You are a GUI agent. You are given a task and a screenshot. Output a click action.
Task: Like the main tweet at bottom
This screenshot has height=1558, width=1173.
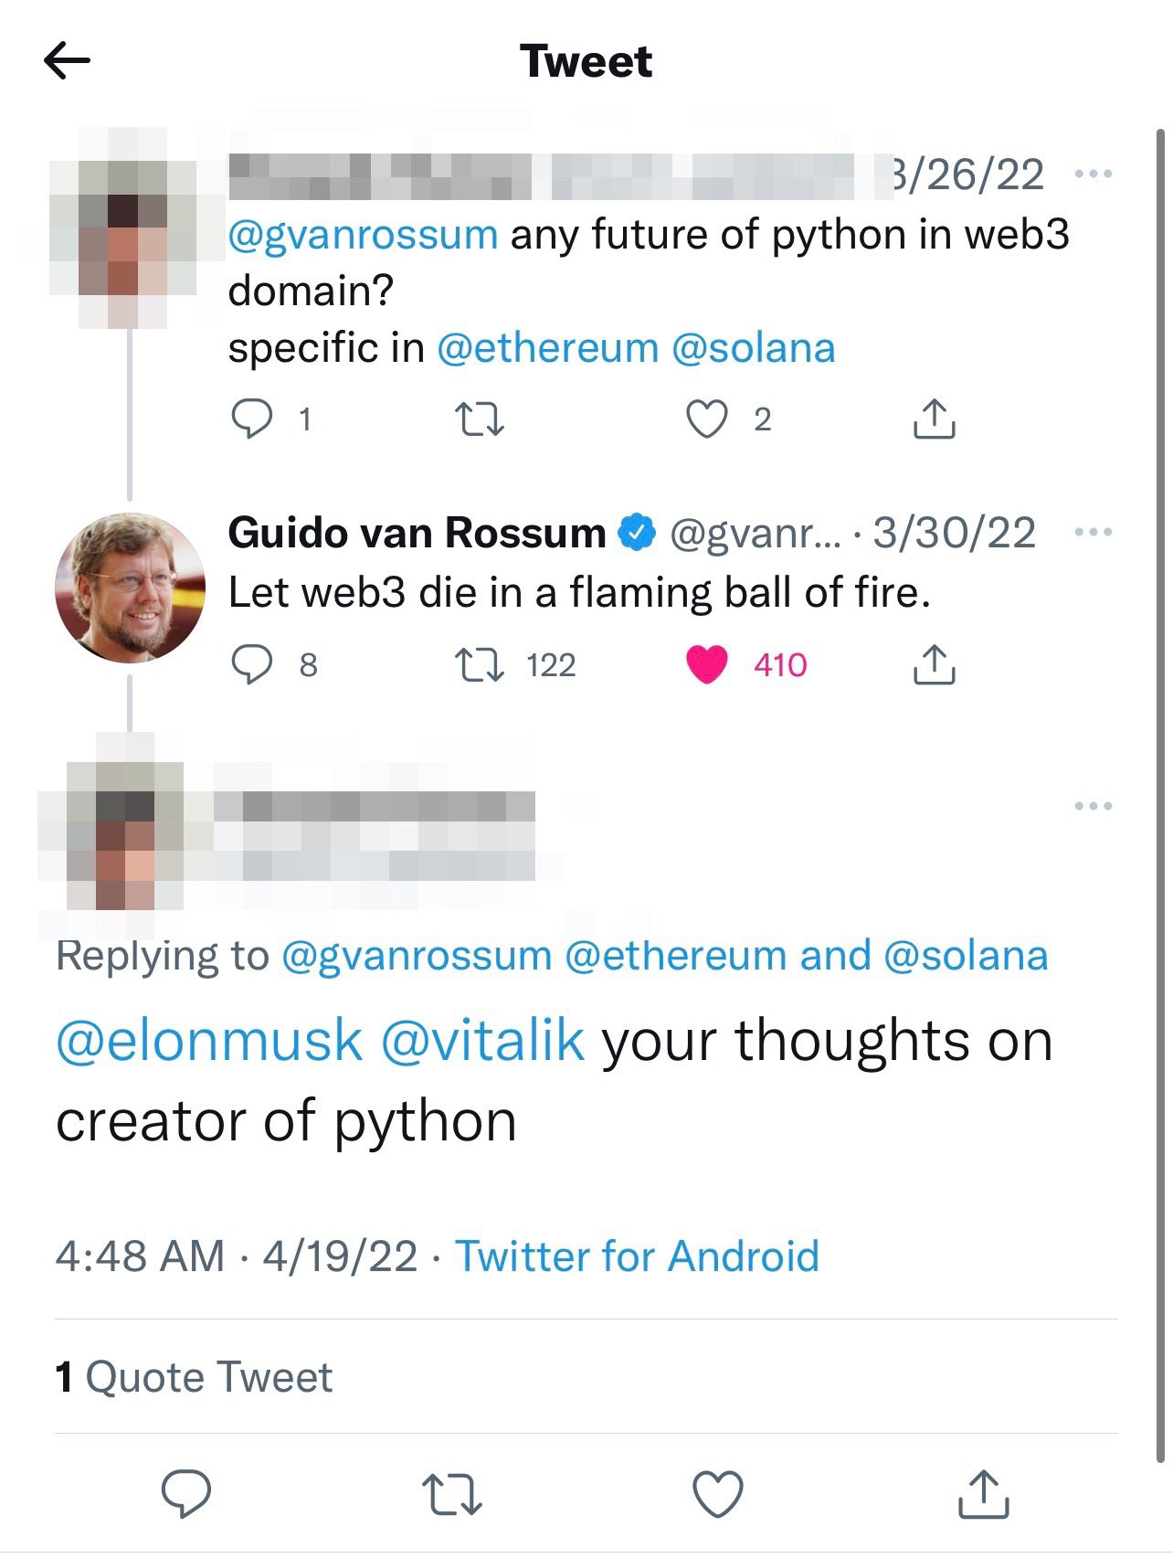click(x=717, y=1494)
